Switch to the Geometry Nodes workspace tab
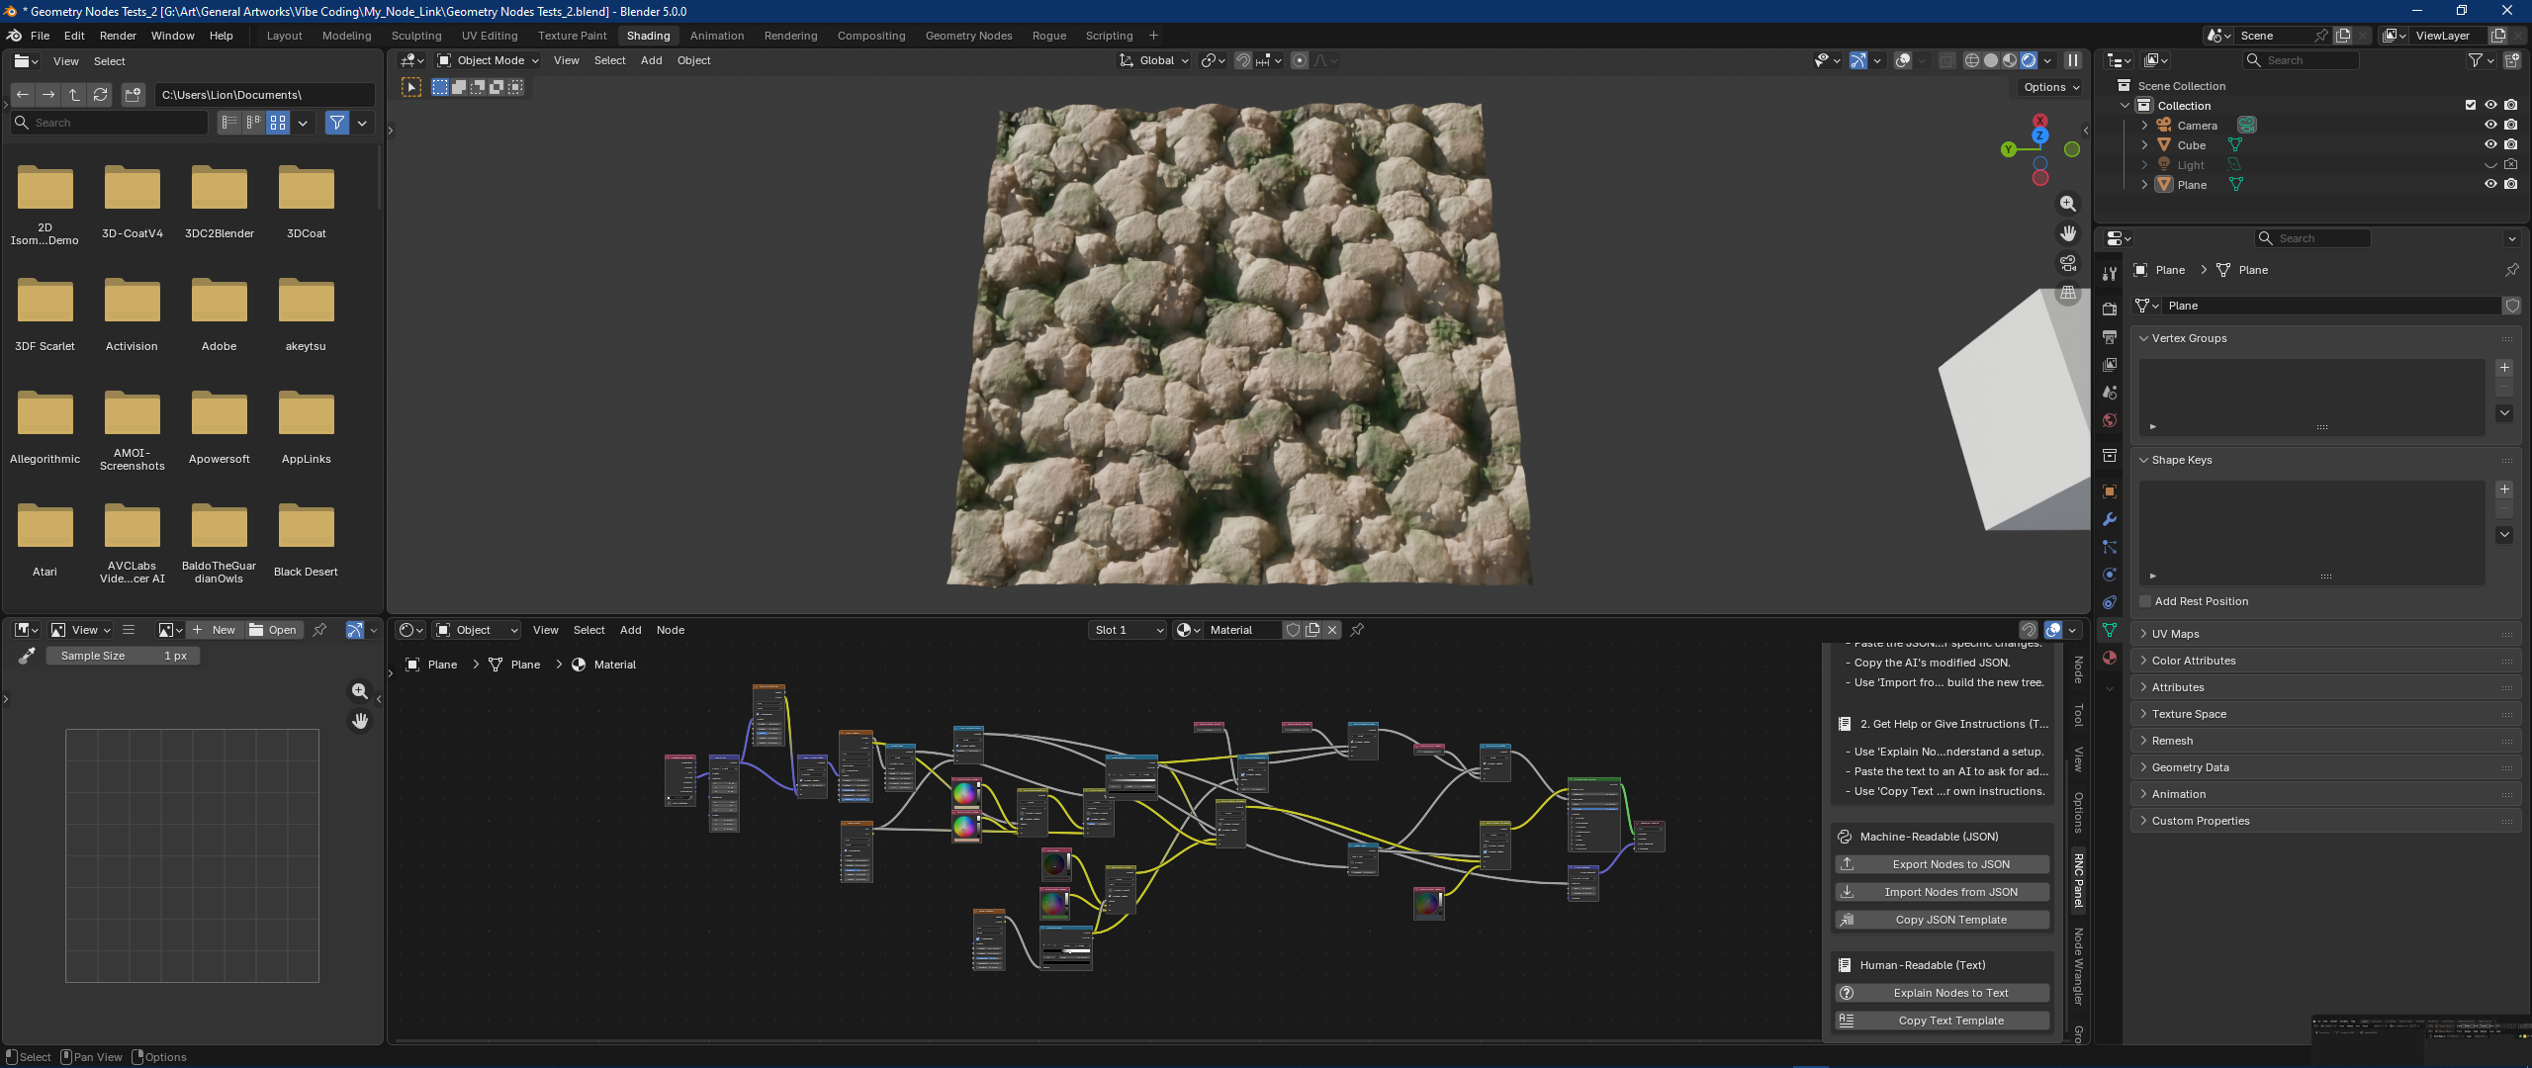2532x1068 pixels. click(967, 36)
